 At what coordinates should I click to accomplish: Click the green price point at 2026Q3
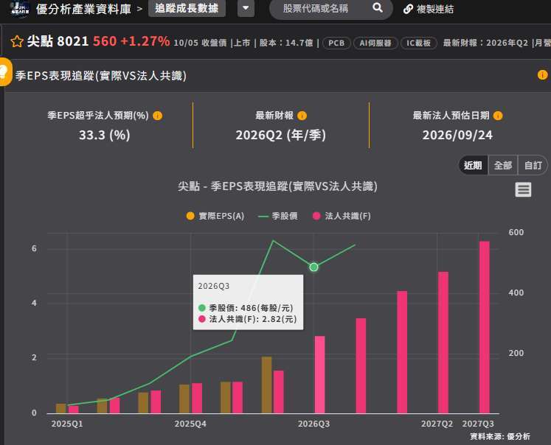(x=313, y=267)
